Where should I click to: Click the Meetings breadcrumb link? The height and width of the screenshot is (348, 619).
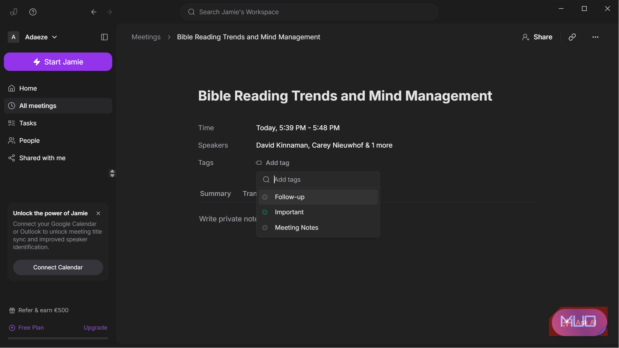pos(146,37)
